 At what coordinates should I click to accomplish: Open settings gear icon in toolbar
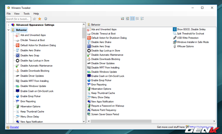tap(45, 19)
